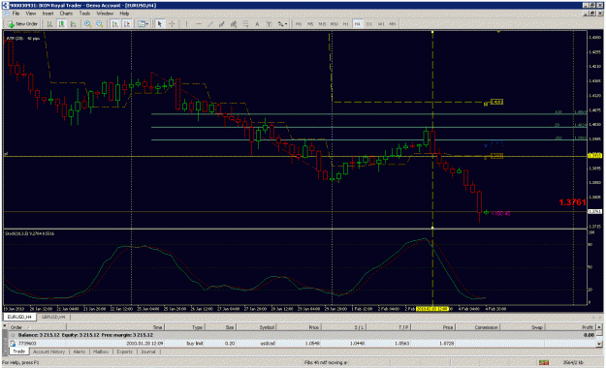Open the chart templates dropdown

pos(143,24)
